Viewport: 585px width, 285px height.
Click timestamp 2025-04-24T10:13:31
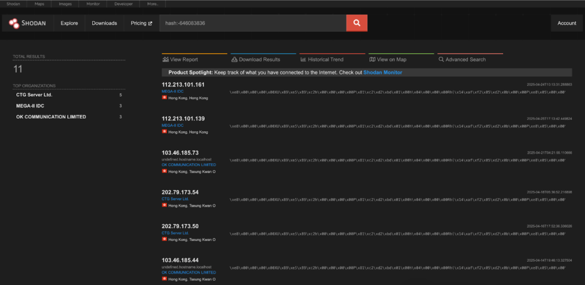550,85
